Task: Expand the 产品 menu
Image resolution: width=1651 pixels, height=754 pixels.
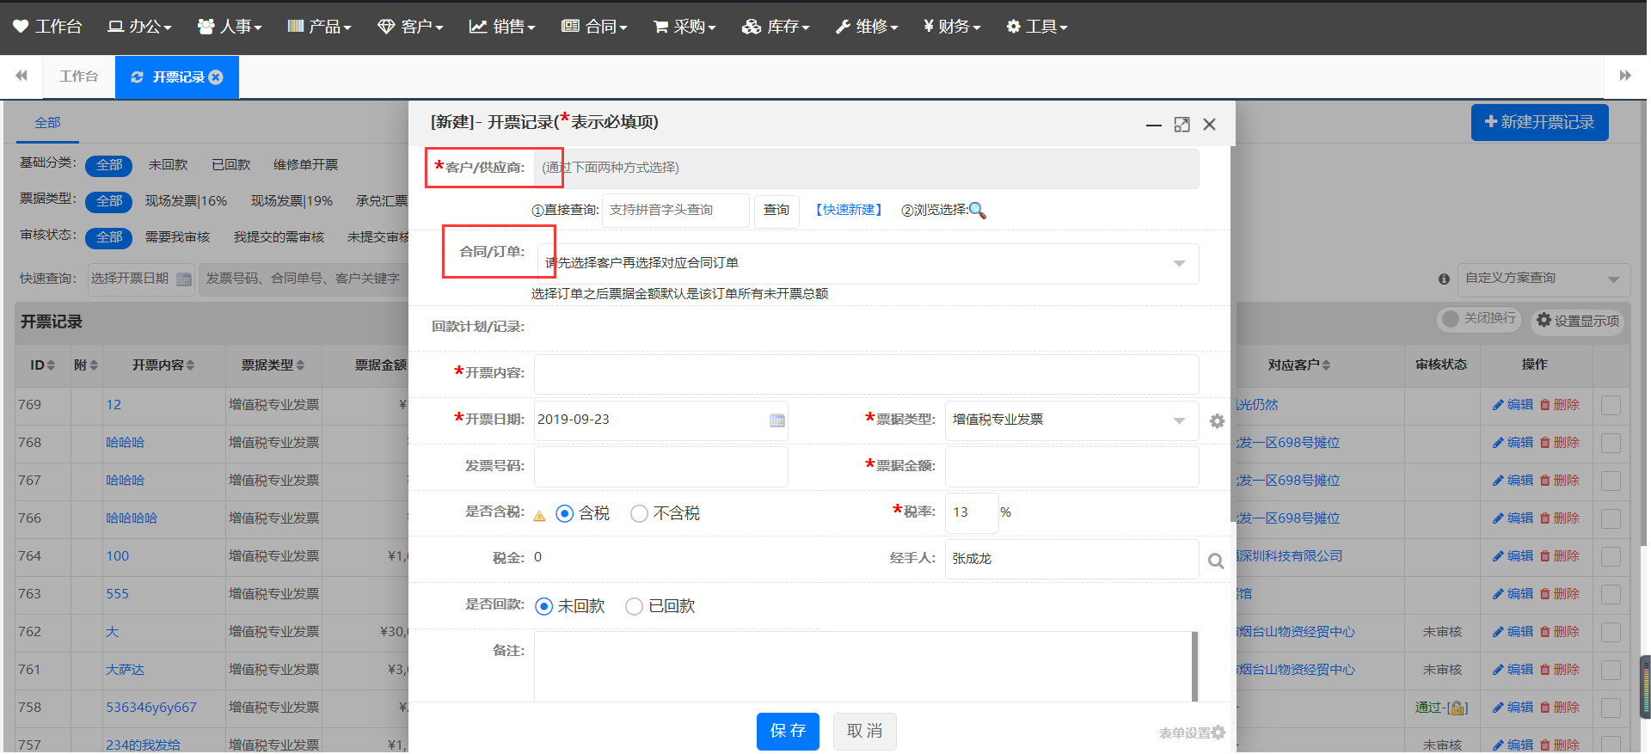Action: (x=319, y=27)
